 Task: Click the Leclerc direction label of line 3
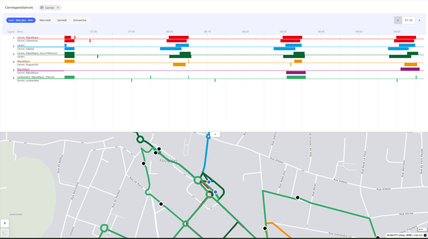tap(21, 57)
